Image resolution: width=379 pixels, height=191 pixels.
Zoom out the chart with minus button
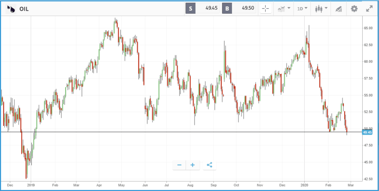tap(180, 165)
